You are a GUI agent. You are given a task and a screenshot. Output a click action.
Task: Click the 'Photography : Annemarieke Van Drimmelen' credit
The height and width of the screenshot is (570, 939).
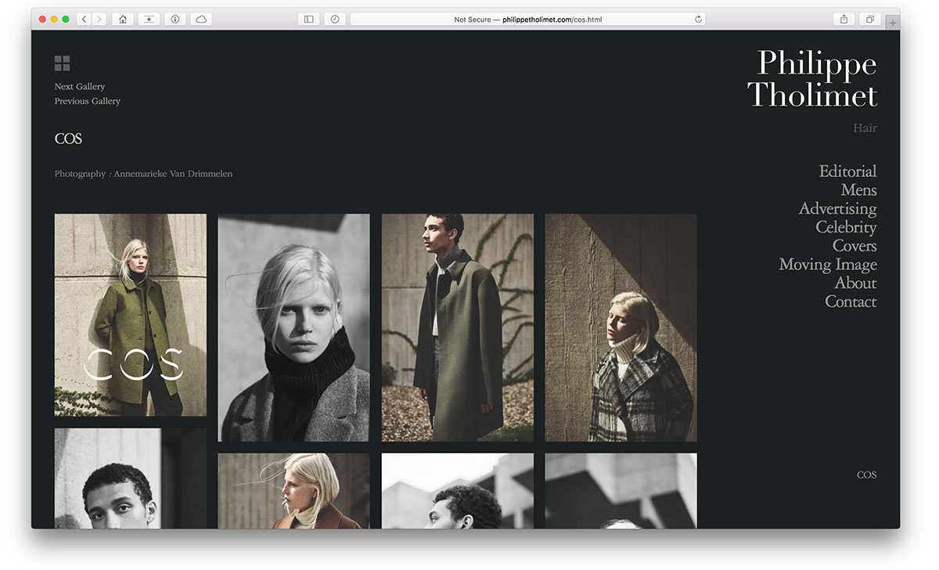click(143, 174)
